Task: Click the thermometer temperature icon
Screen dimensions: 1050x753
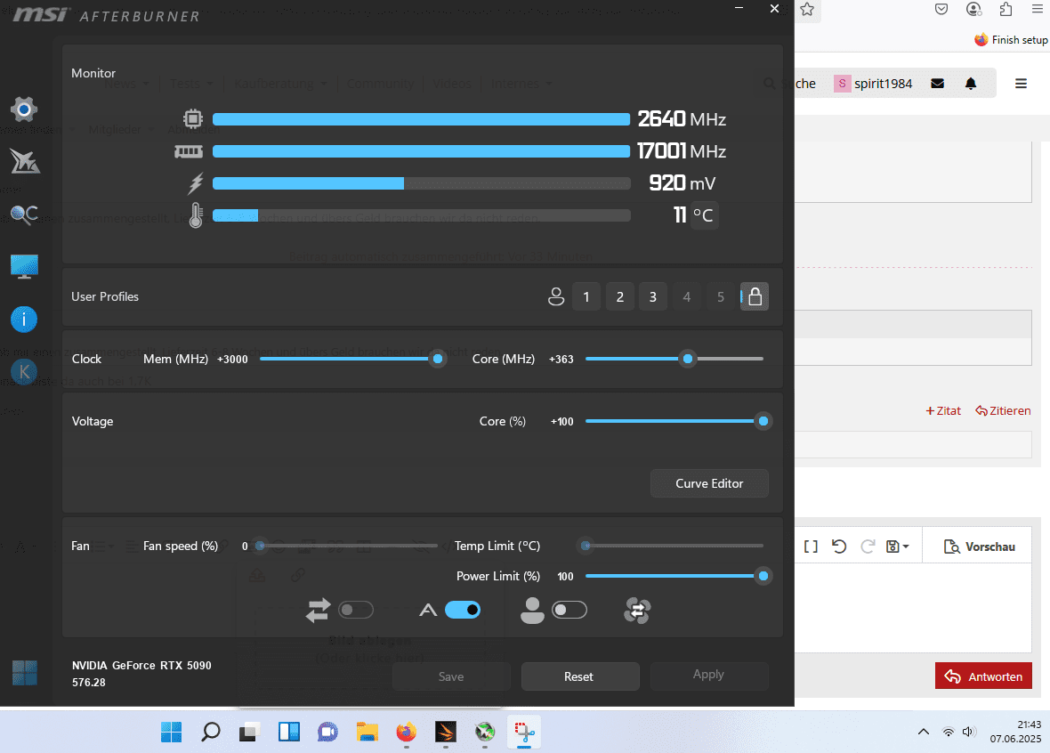Action: tap(196, 215)
